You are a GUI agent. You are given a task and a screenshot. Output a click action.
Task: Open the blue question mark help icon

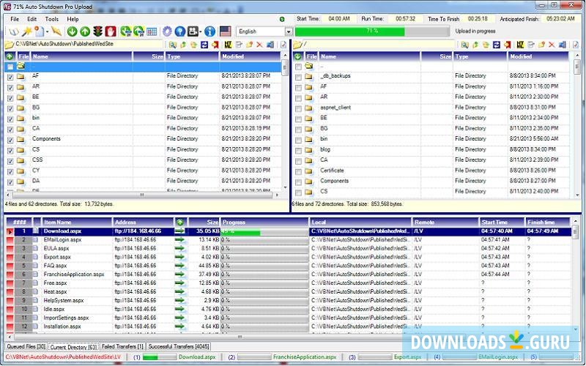(179, 31)
